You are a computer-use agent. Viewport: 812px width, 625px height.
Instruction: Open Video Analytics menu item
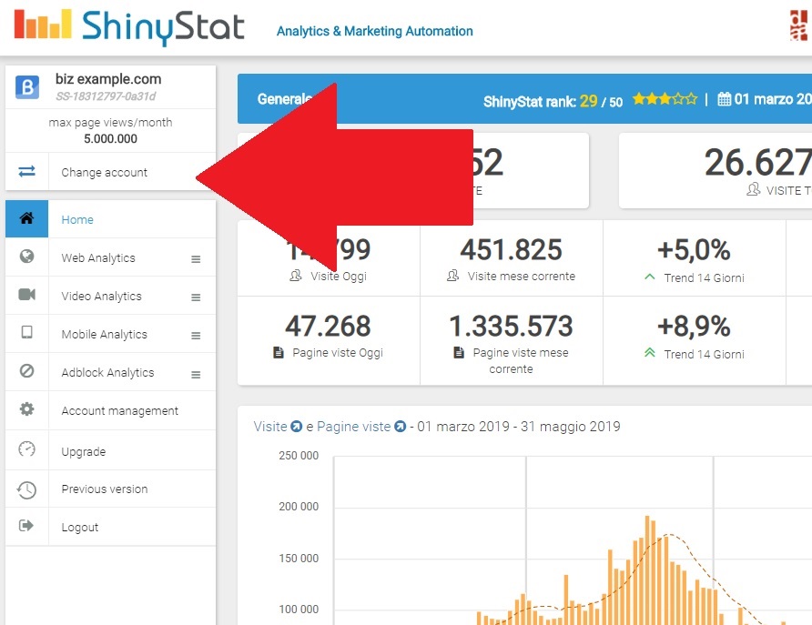coord(110,296)
